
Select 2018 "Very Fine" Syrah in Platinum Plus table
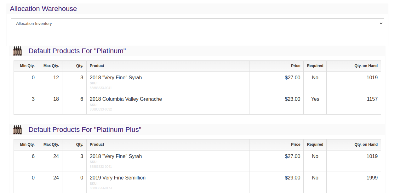(x=116, y=156)
